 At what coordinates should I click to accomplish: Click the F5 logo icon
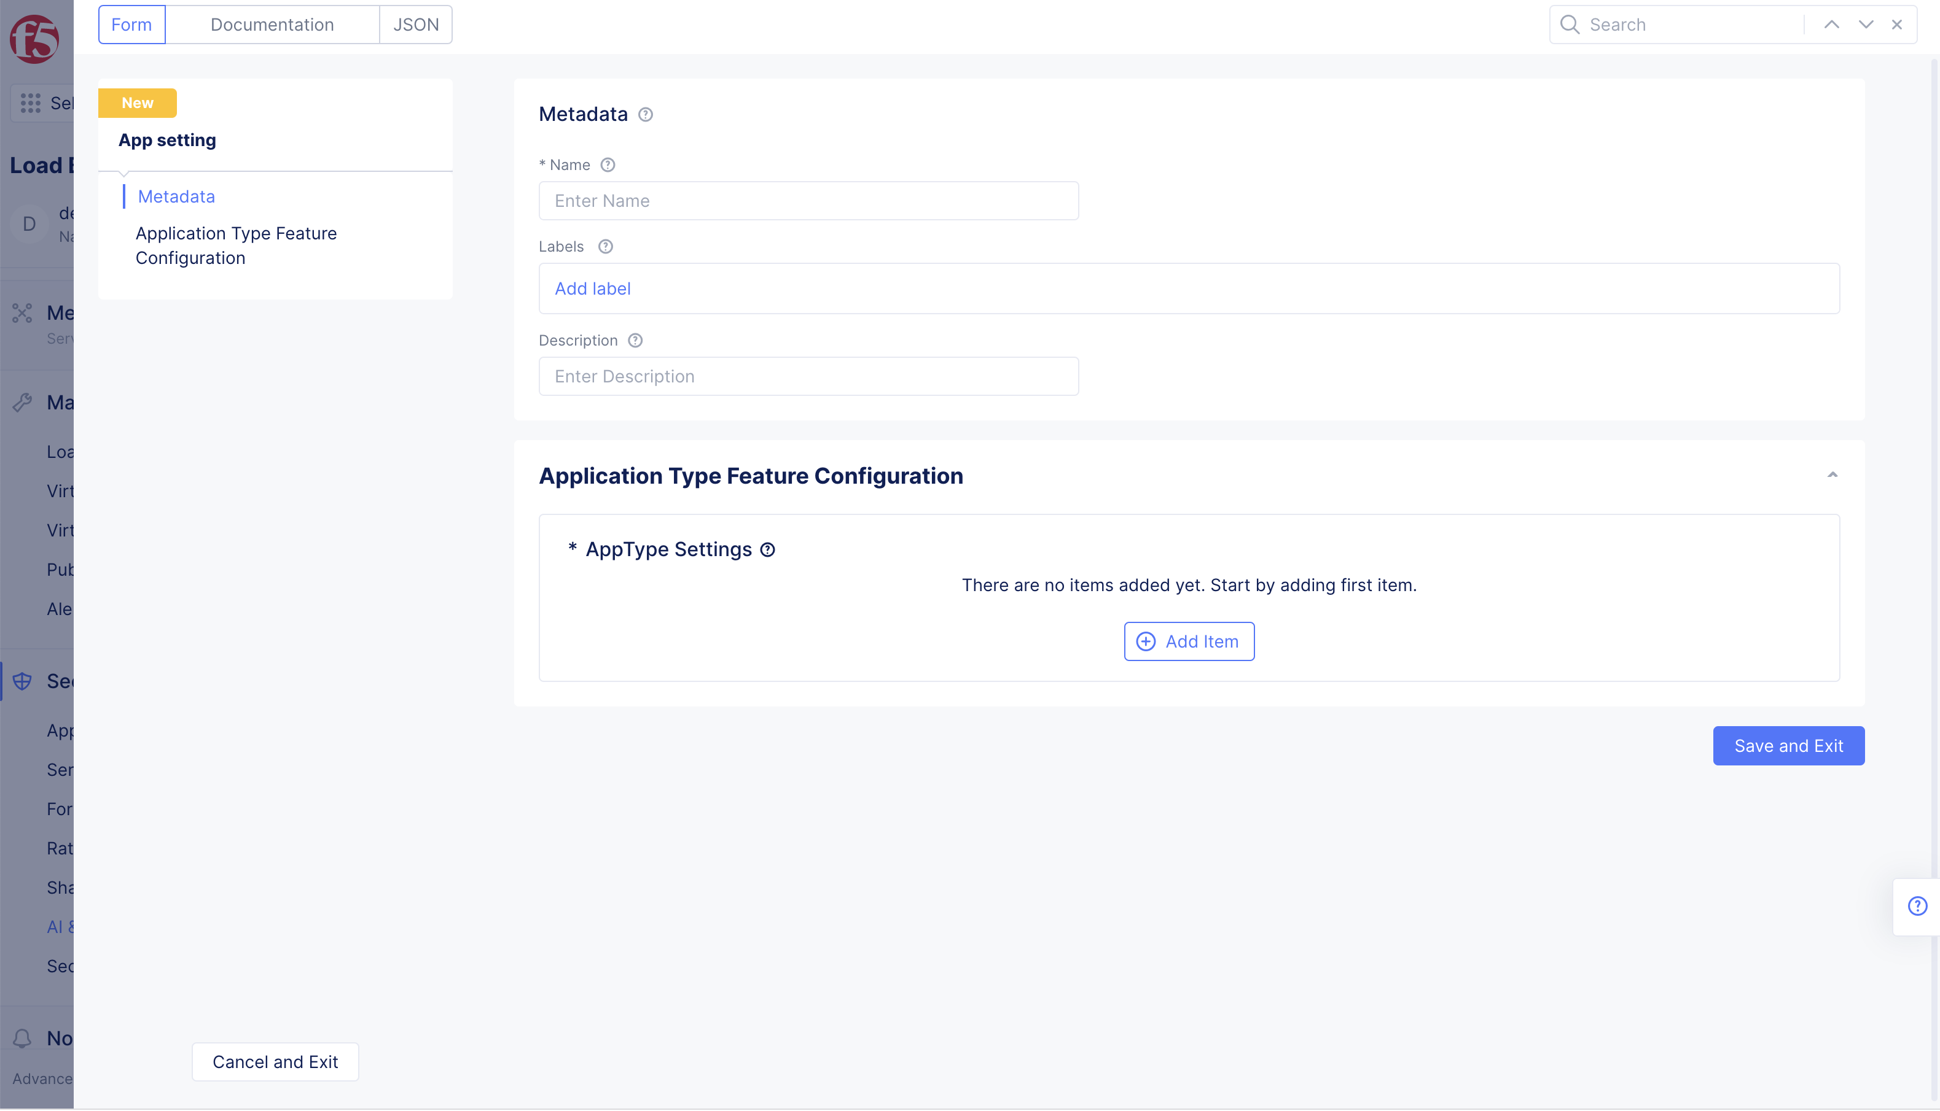[34, 38]
